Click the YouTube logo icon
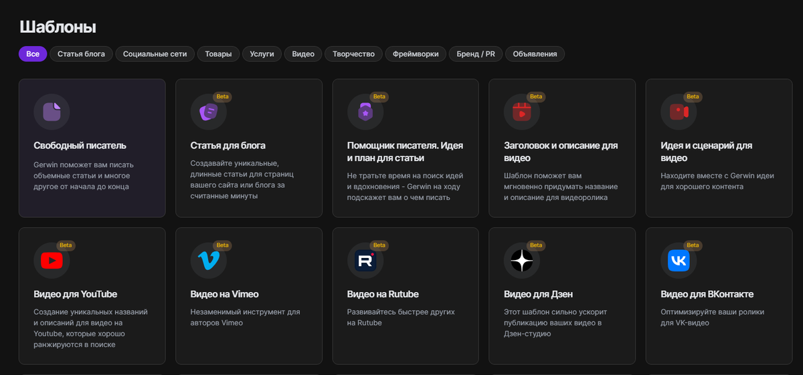This screenshot has height=375, width=803. point(52,260)
